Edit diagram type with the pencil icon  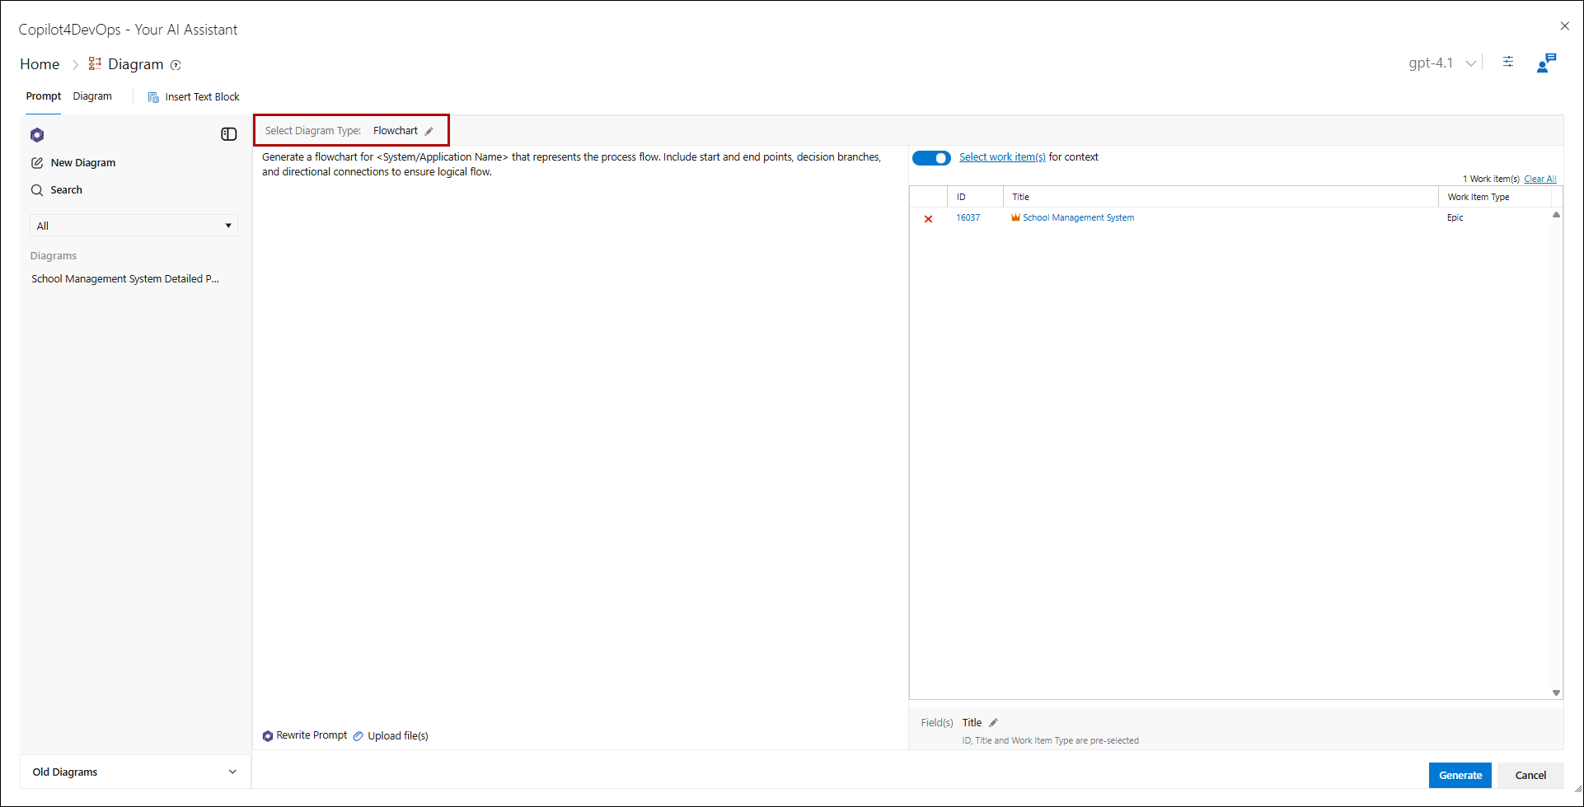tap(429, 131)
